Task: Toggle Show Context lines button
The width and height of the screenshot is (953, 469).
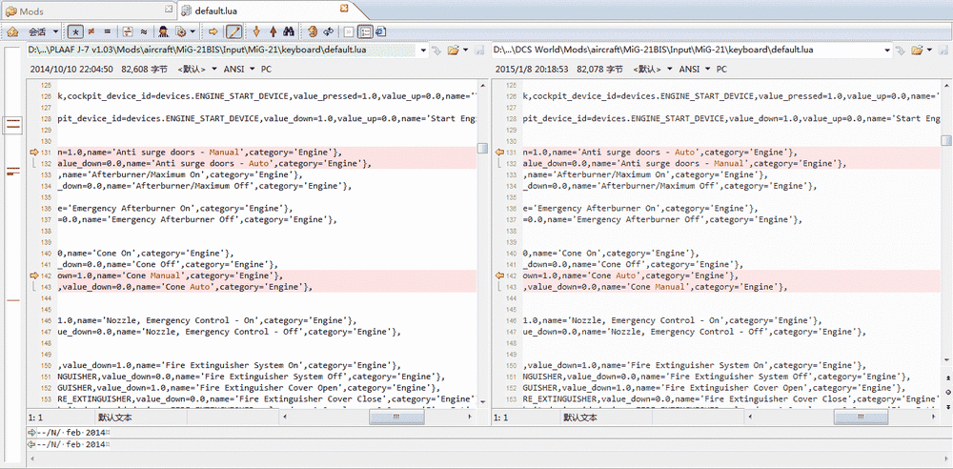Action: (x=128, y=31)
